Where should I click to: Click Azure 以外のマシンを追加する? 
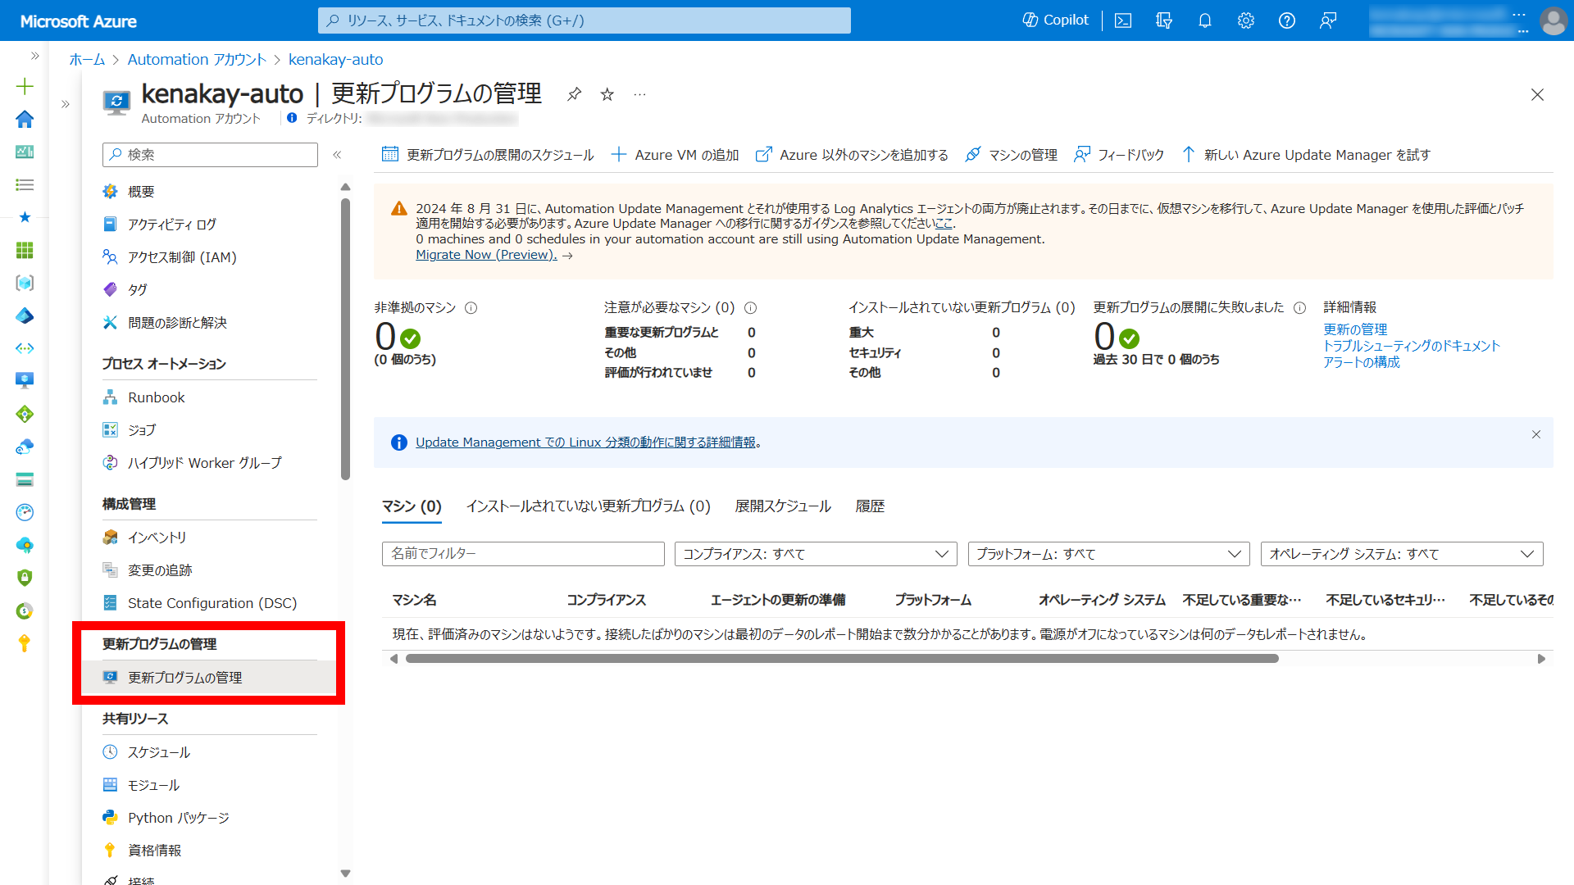(852, 155)
